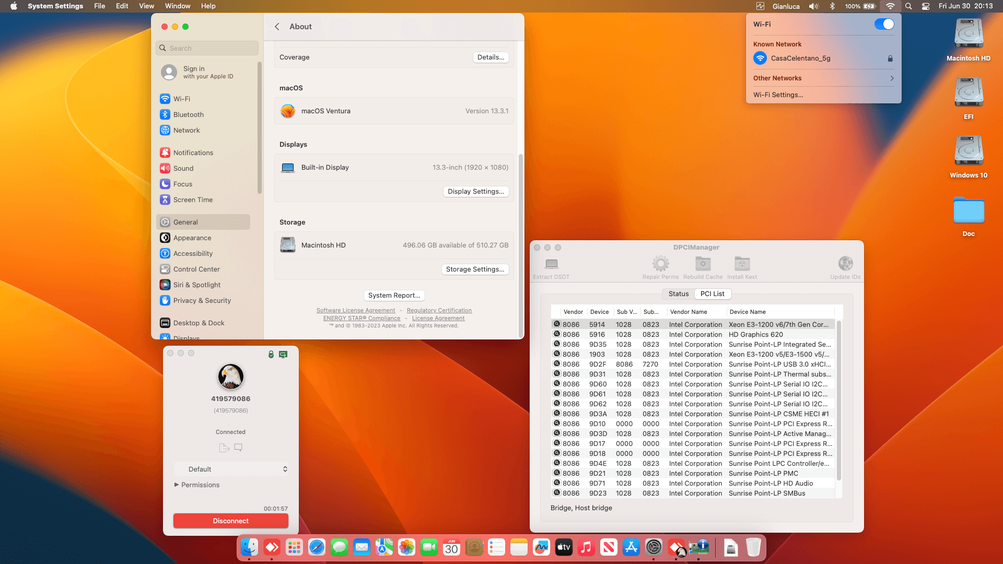This screenshot has height=564, width=1003.
Task: Open Notifications in System Settings sidebar
Action: point(203,152)
